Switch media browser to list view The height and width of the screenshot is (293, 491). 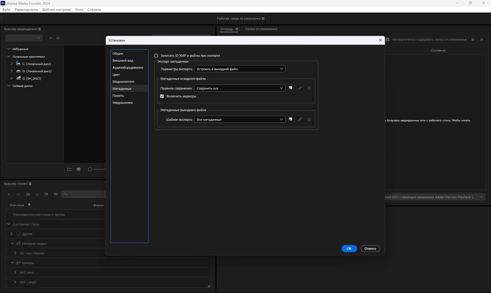click(x=69, y=169)
